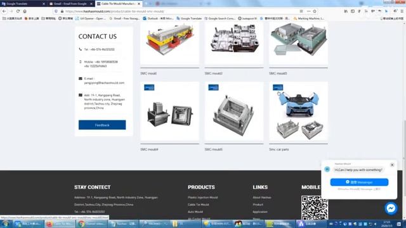Image resolution: width=406 pixels, height=228 pixels.
Task: Open the Outlook bookmark
Action: [158, 18]
